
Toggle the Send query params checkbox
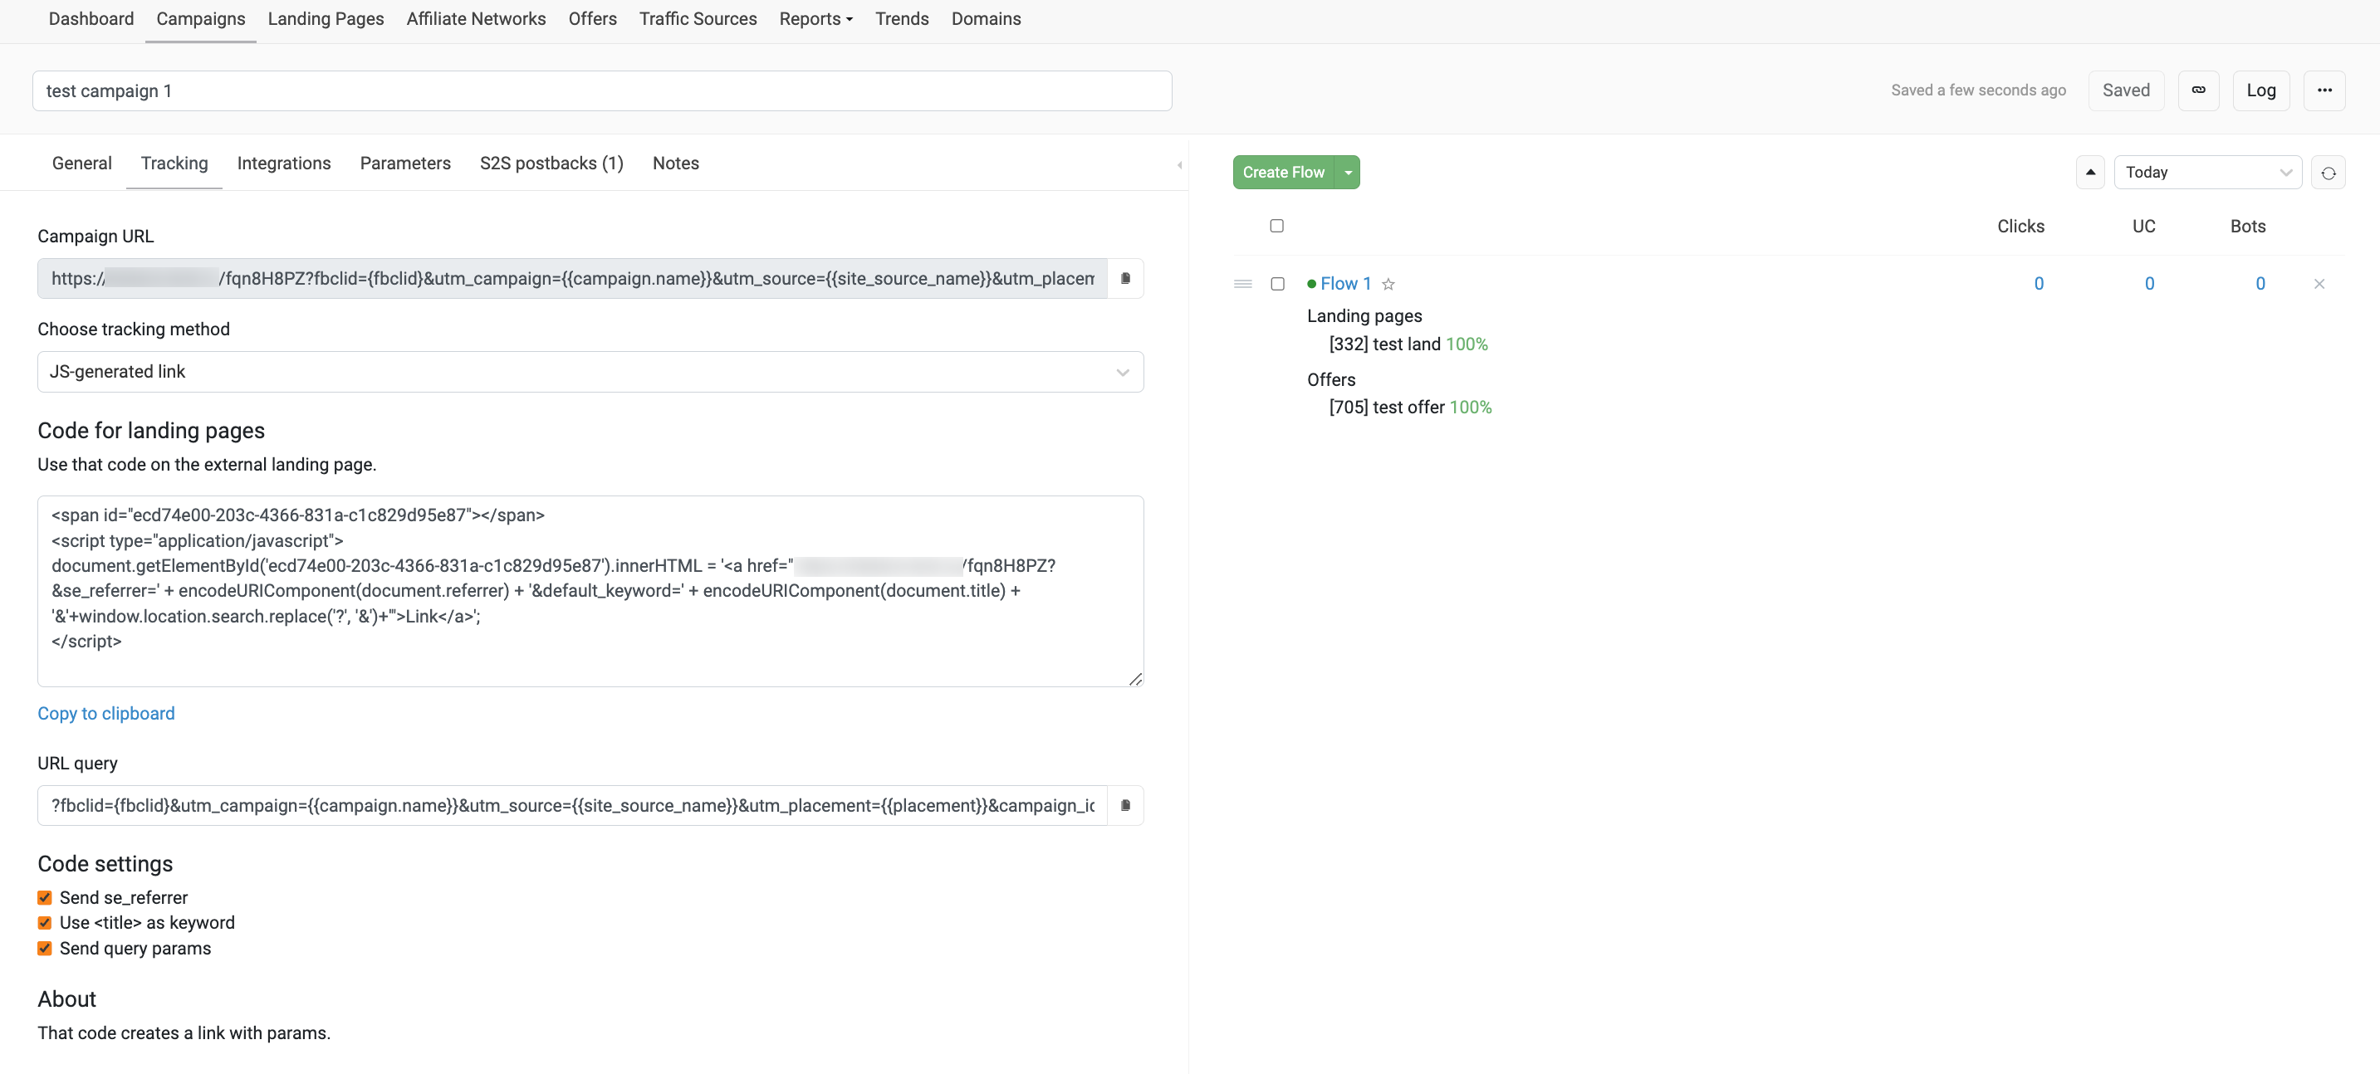[x=44, y=949]
